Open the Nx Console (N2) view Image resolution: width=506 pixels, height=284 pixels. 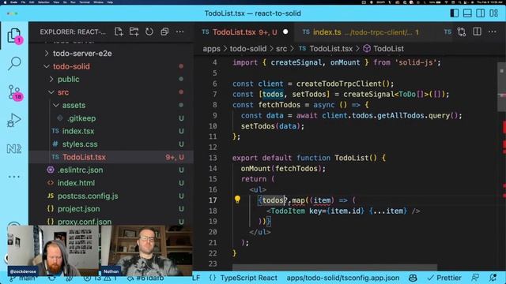point(14,149)
